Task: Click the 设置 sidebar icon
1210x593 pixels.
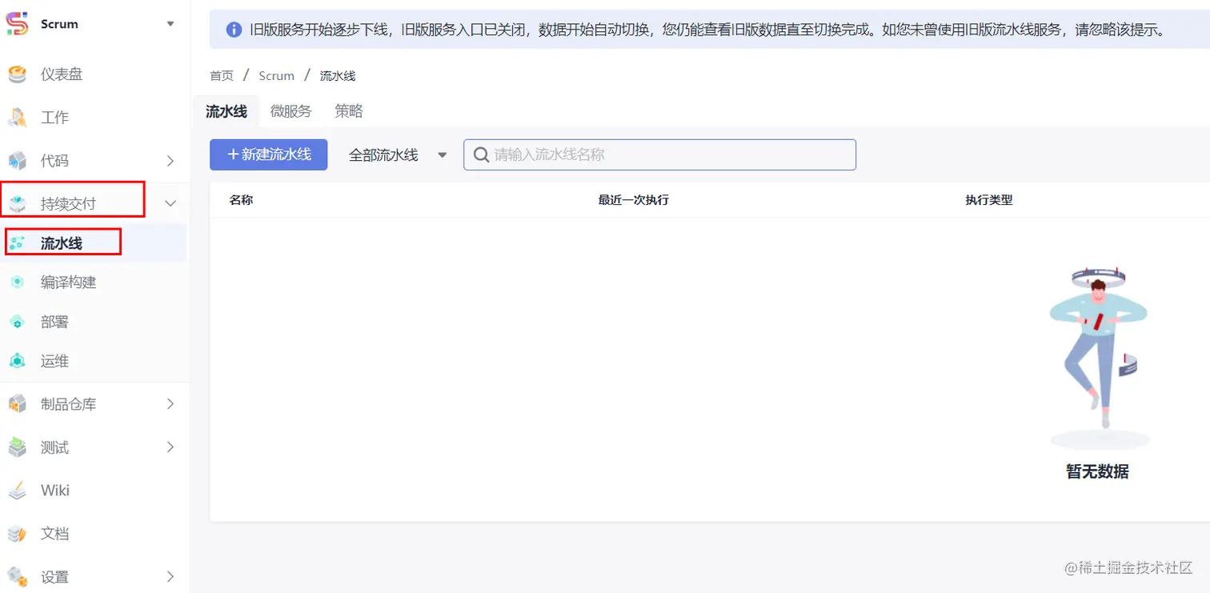Action: (17, 576)
